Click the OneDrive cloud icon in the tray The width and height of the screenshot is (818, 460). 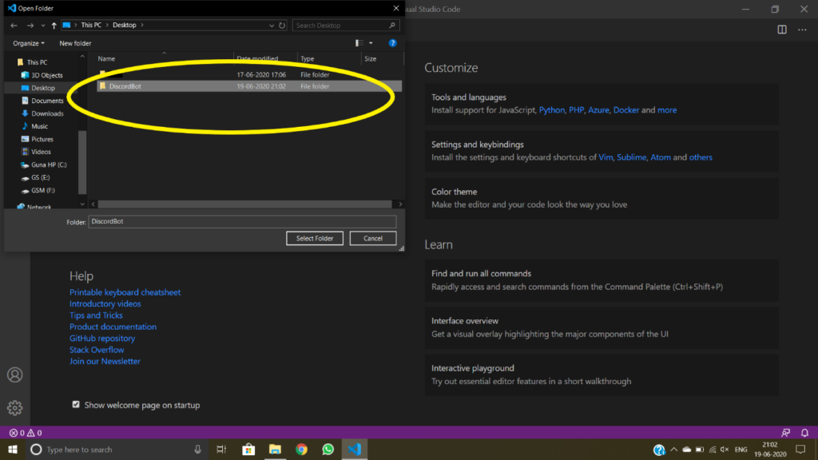(x=686, y=450)
